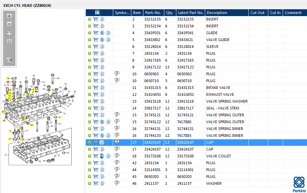Image resolution: width=307 pixels, height=193 pixels.
Task: Click the lower cylinder head diagram thumbnail
Action: 40,146
